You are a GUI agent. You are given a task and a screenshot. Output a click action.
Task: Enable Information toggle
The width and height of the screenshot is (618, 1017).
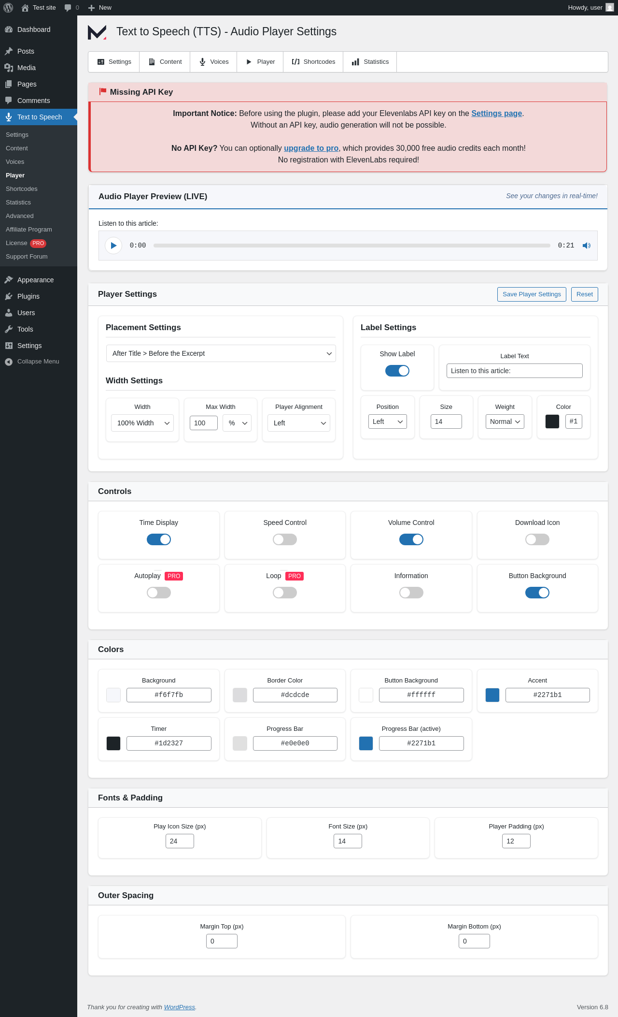click(411, 593)
